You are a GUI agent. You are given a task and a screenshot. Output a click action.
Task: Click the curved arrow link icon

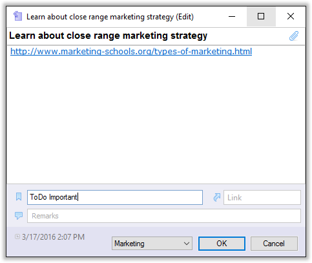click(217, 197)
